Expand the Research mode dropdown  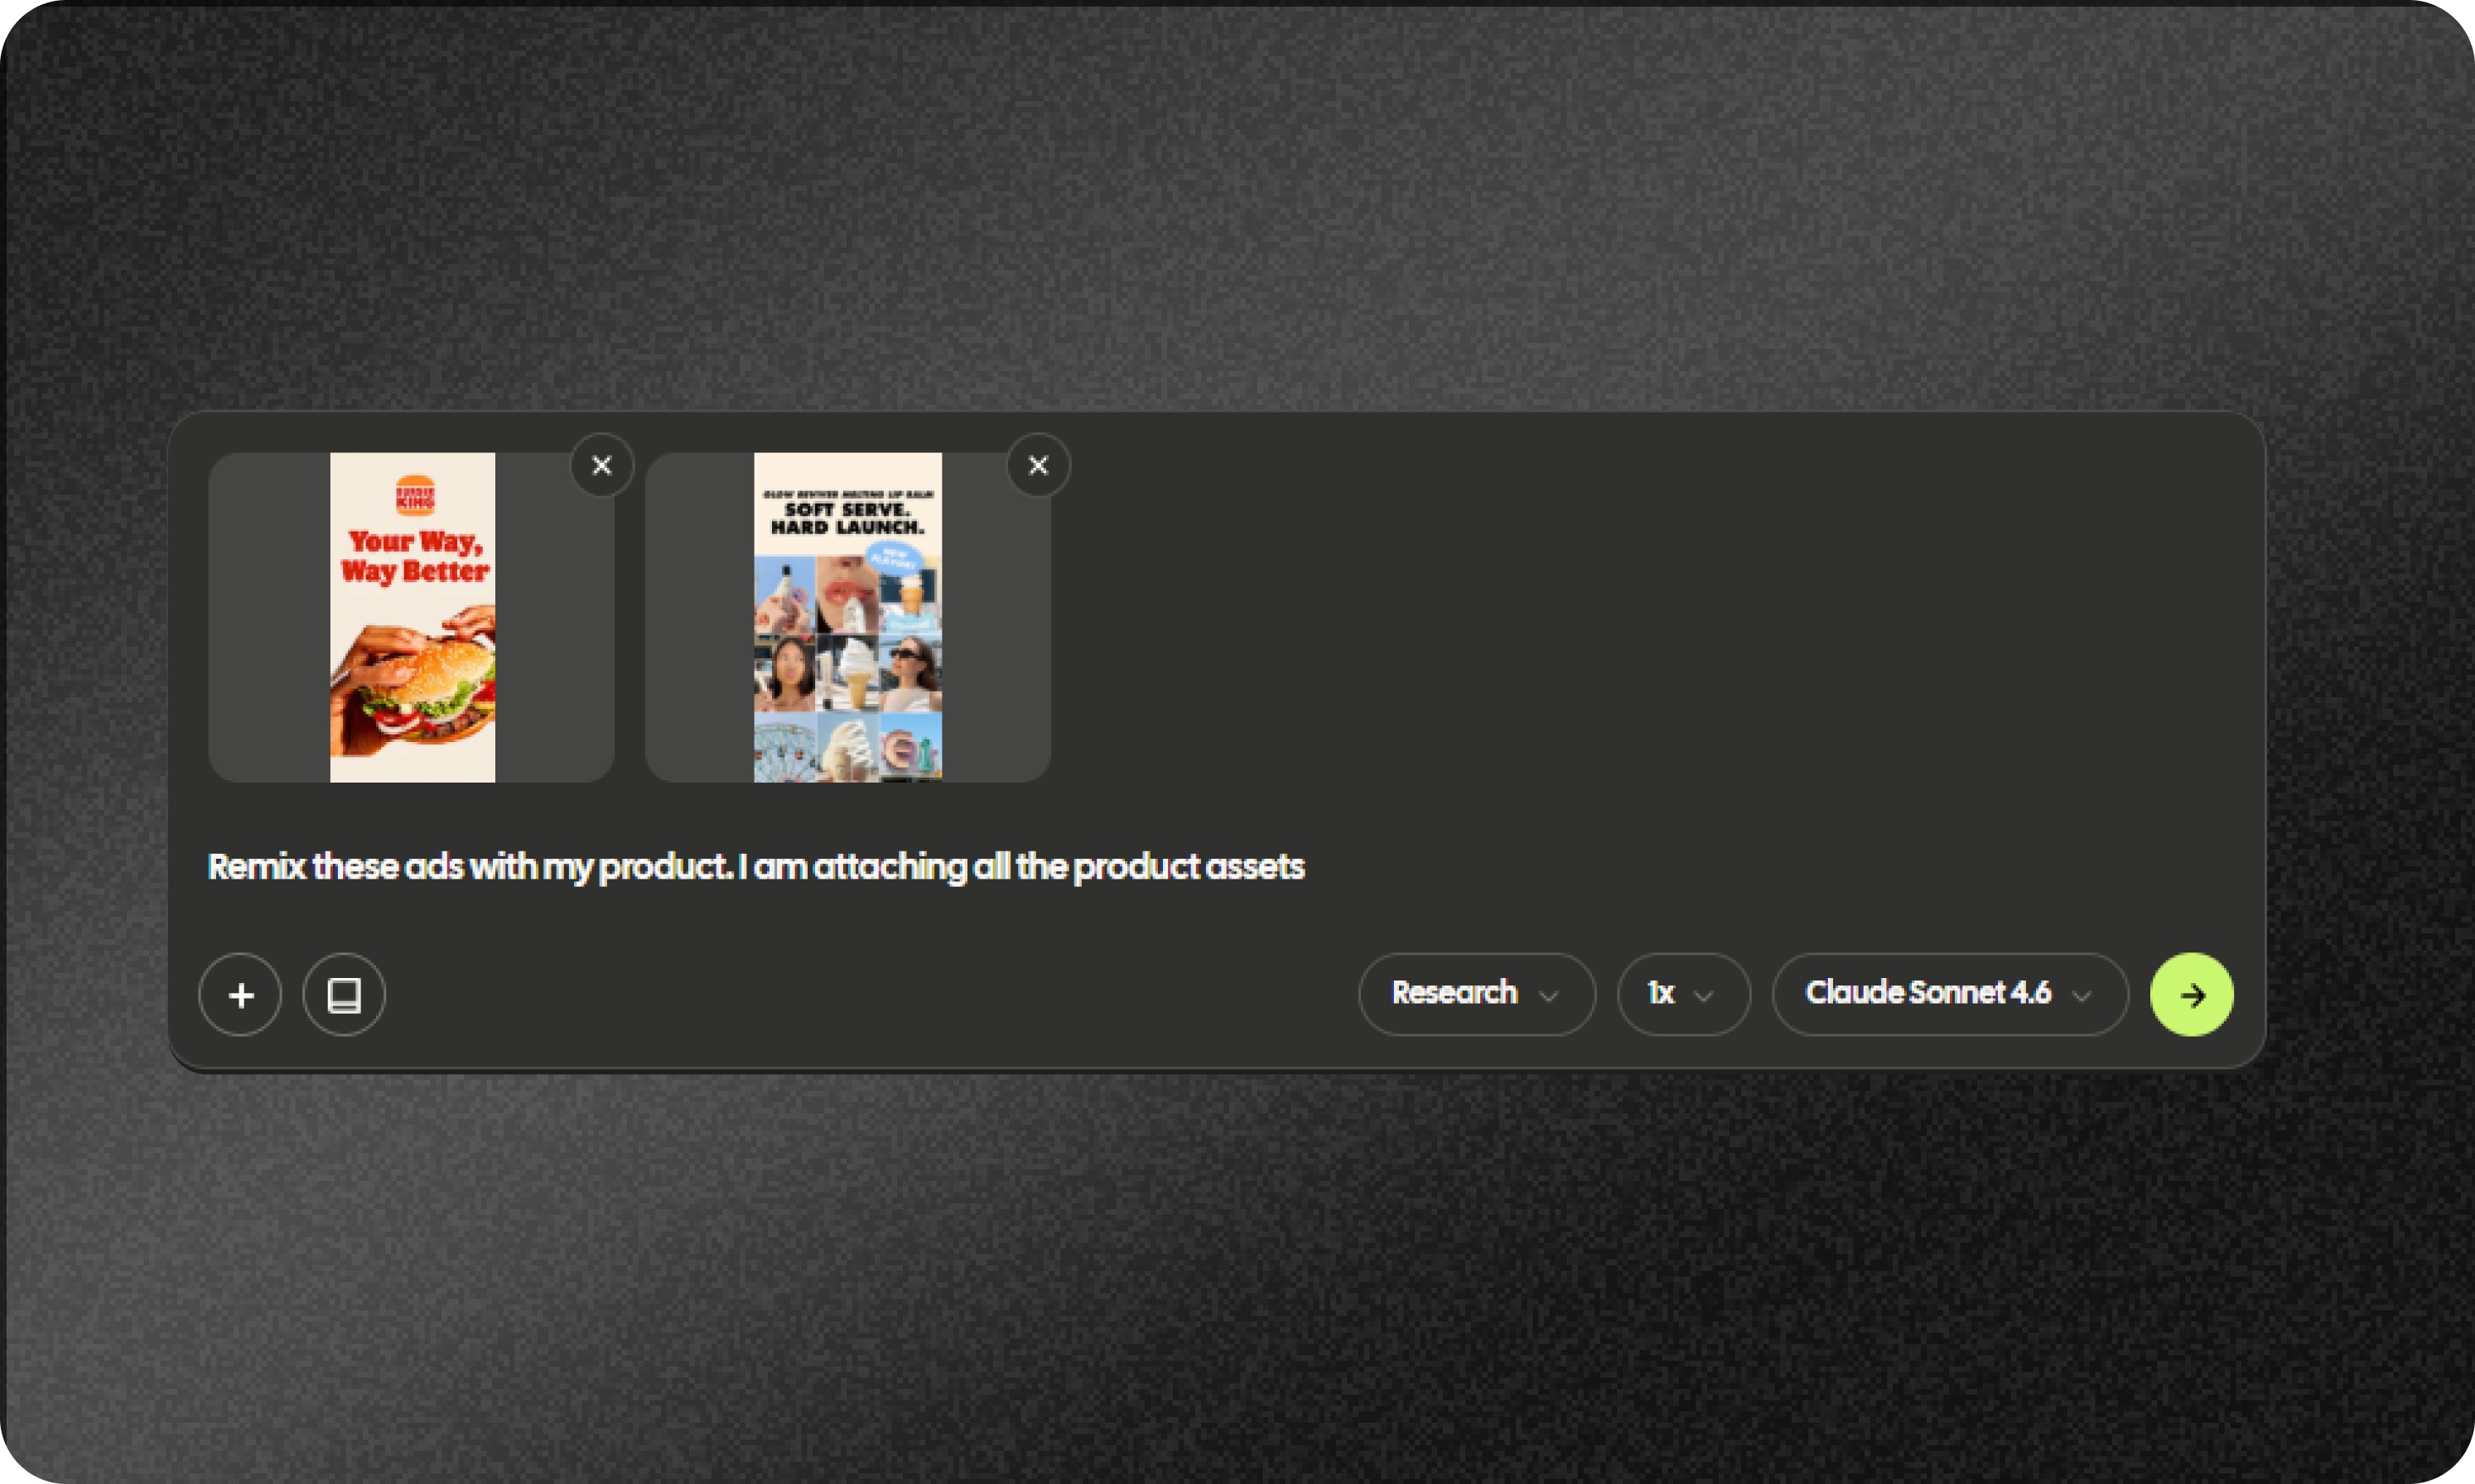click(x=1476, y=994)
